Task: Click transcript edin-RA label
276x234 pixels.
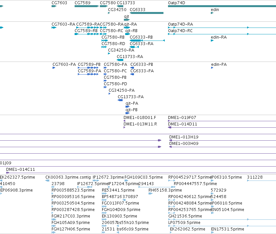Action: coord(219,37)
